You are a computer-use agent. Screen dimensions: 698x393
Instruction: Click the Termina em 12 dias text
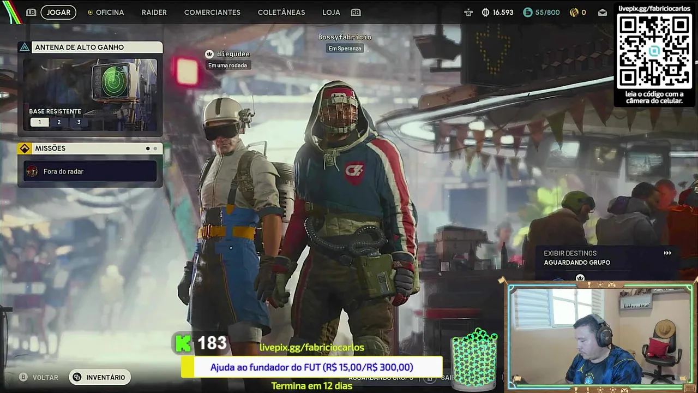[312, 386]
